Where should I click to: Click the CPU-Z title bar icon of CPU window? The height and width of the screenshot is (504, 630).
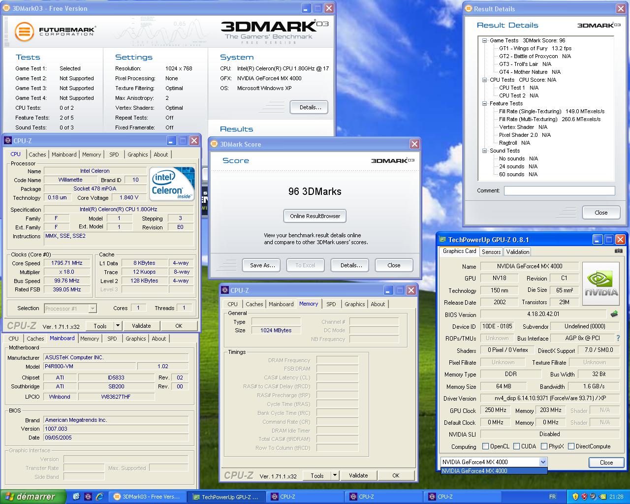click(8, 140)
